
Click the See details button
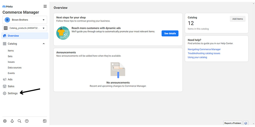[x=170, y=33]
